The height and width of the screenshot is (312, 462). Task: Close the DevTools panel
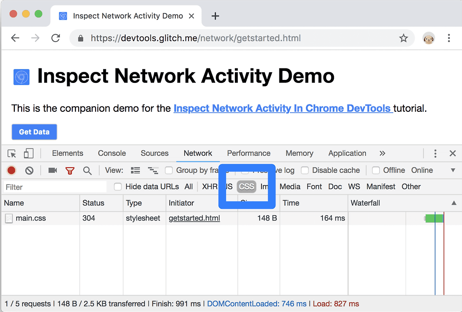click(453, 153)
